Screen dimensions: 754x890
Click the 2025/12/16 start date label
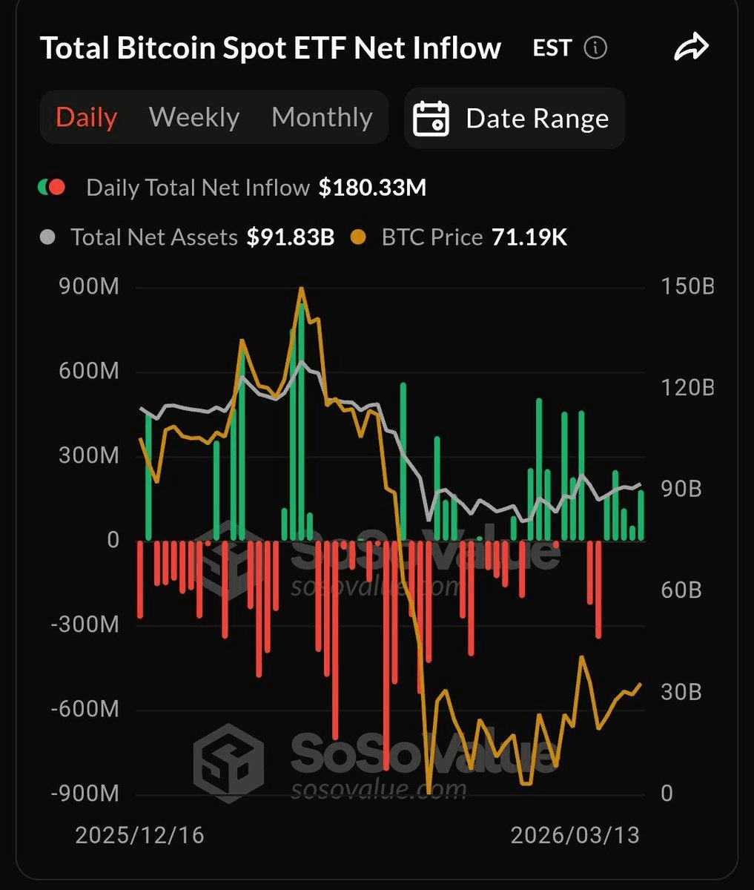point(139,835)
